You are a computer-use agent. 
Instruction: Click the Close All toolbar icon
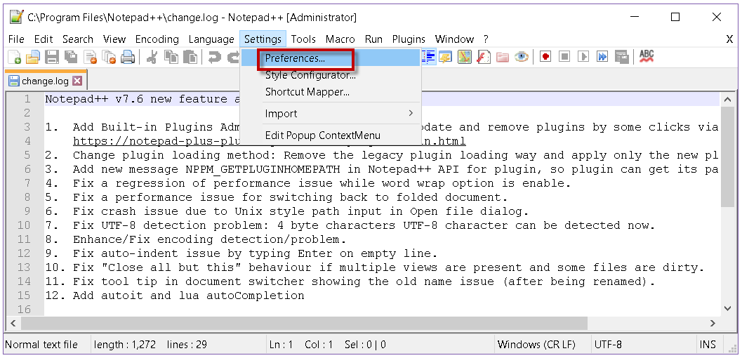pyautogui.click(x=110, y=58)
